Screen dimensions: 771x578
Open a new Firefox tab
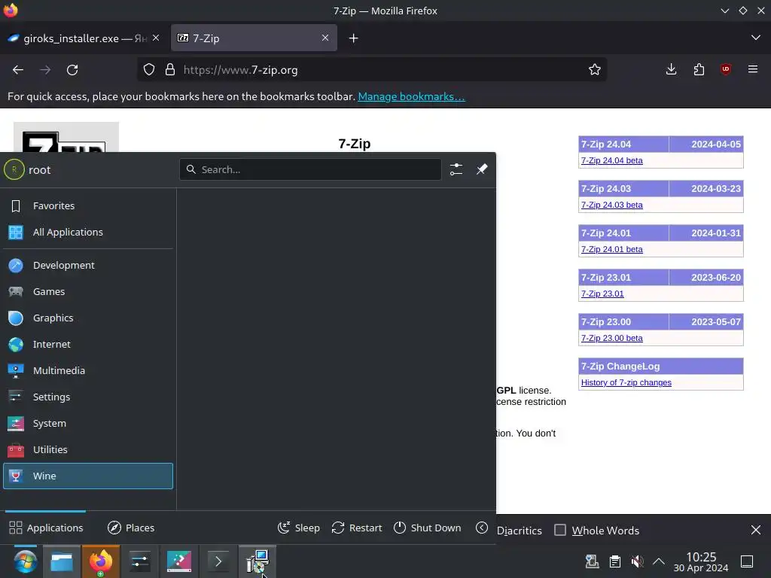[x=354, y=38]
